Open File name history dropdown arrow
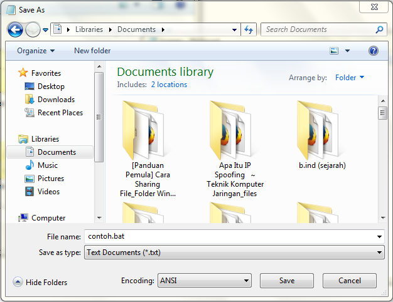The width and height of the screenshot is (393, 302). 379,237
